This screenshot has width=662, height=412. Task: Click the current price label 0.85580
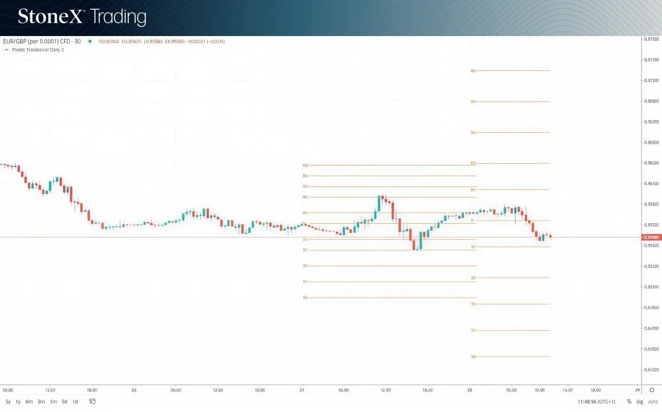click(652, 237)
